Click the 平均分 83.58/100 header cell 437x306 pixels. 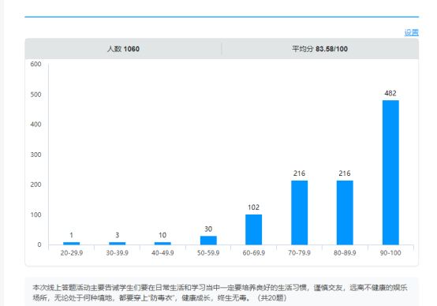pyautogui.click(x=320, y=49)
